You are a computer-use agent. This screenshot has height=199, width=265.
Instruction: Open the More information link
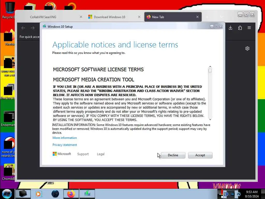click(64, 138)
